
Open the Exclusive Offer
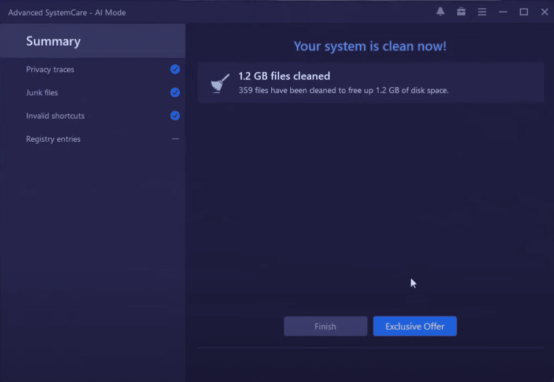415,326
